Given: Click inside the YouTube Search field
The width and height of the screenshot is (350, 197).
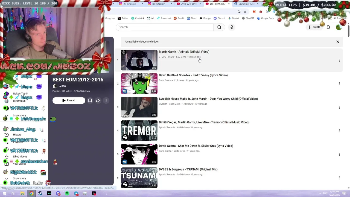Looking at the screenshot, I should (165, 27).
